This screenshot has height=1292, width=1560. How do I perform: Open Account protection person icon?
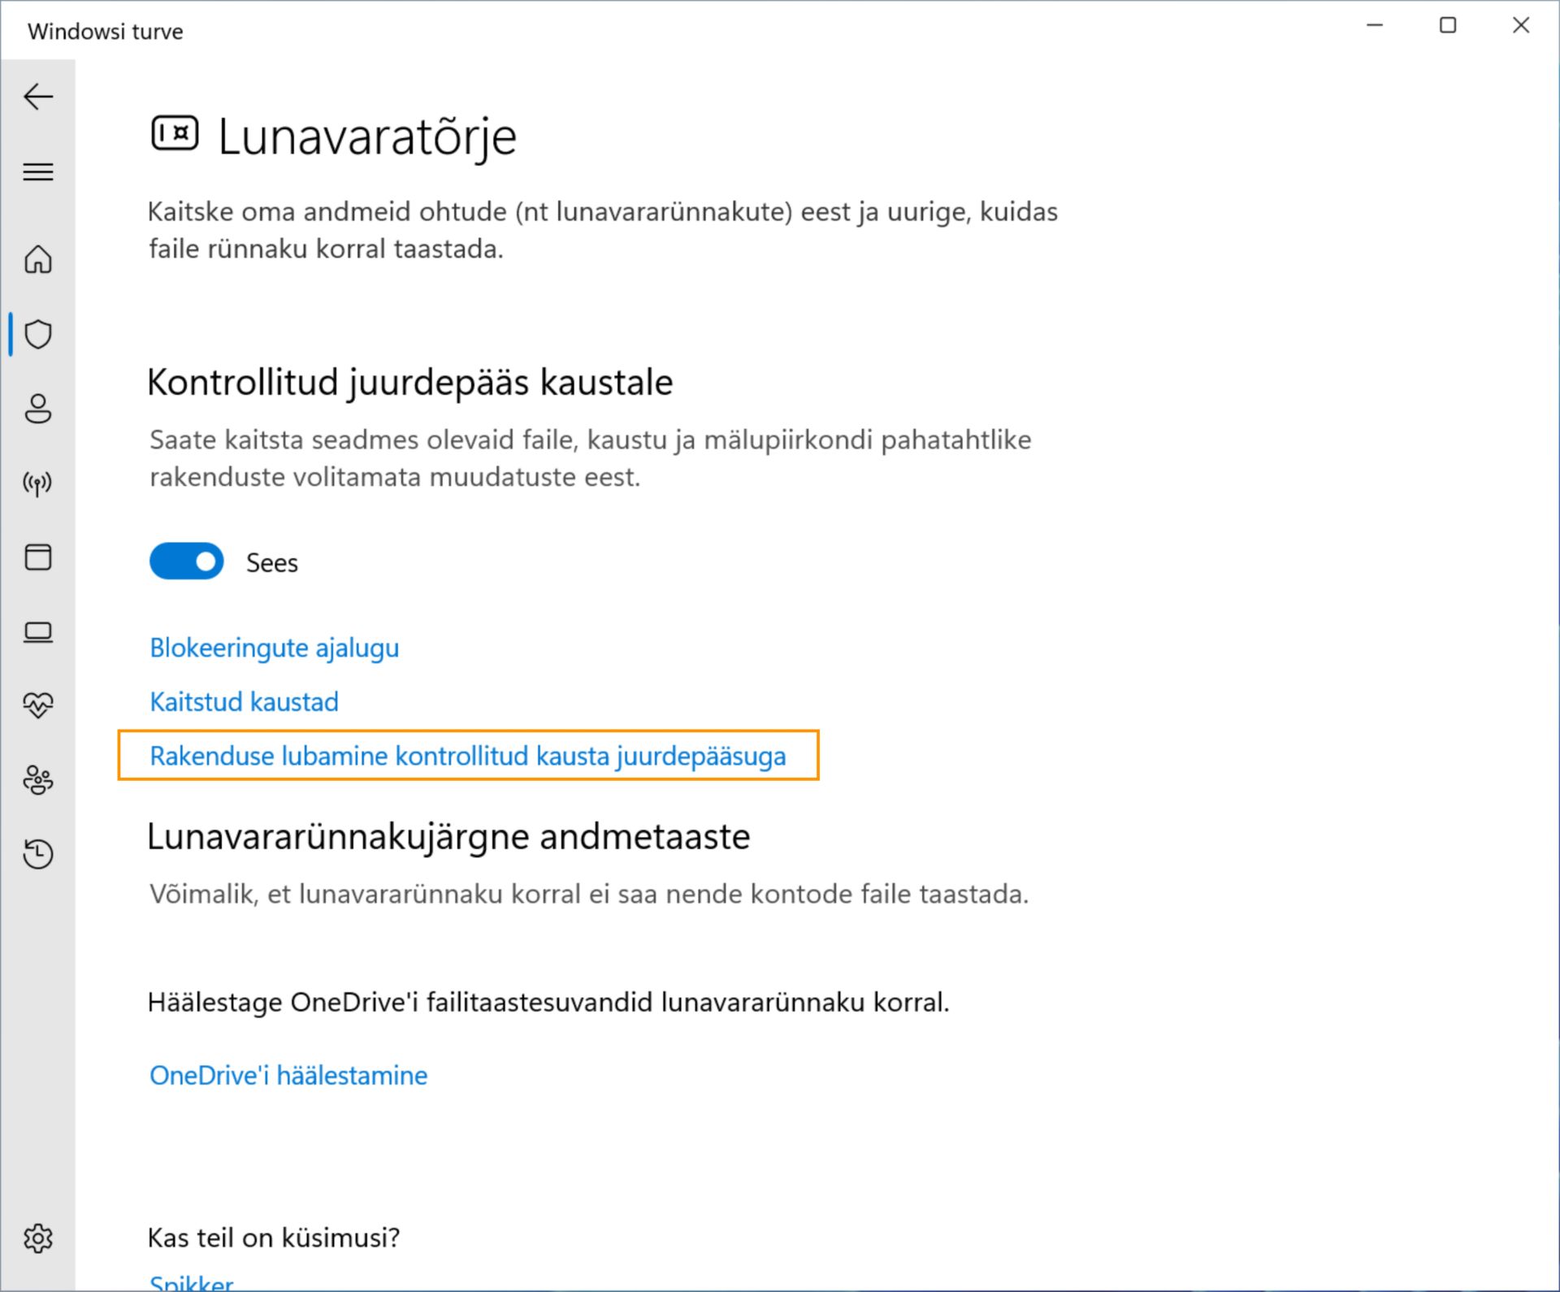click(38, 409)
